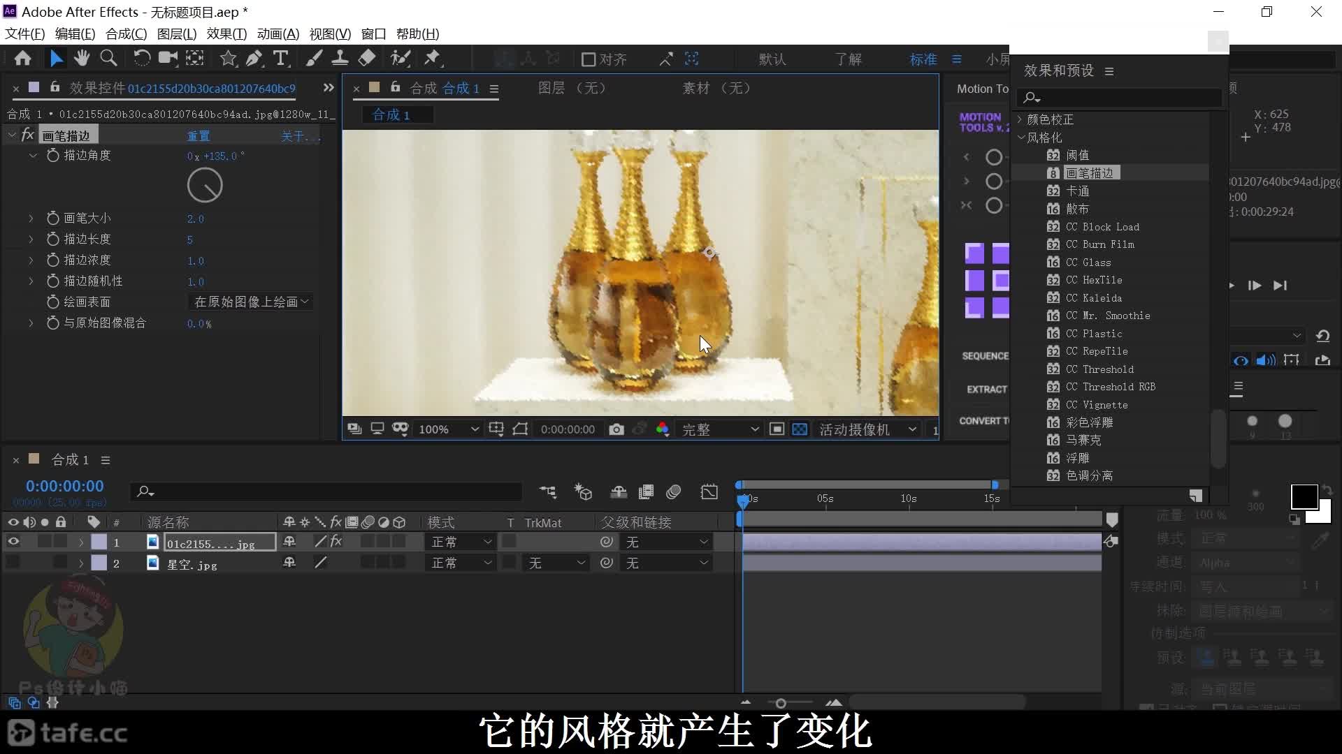Select the Pen tool

tap(254, 59)
